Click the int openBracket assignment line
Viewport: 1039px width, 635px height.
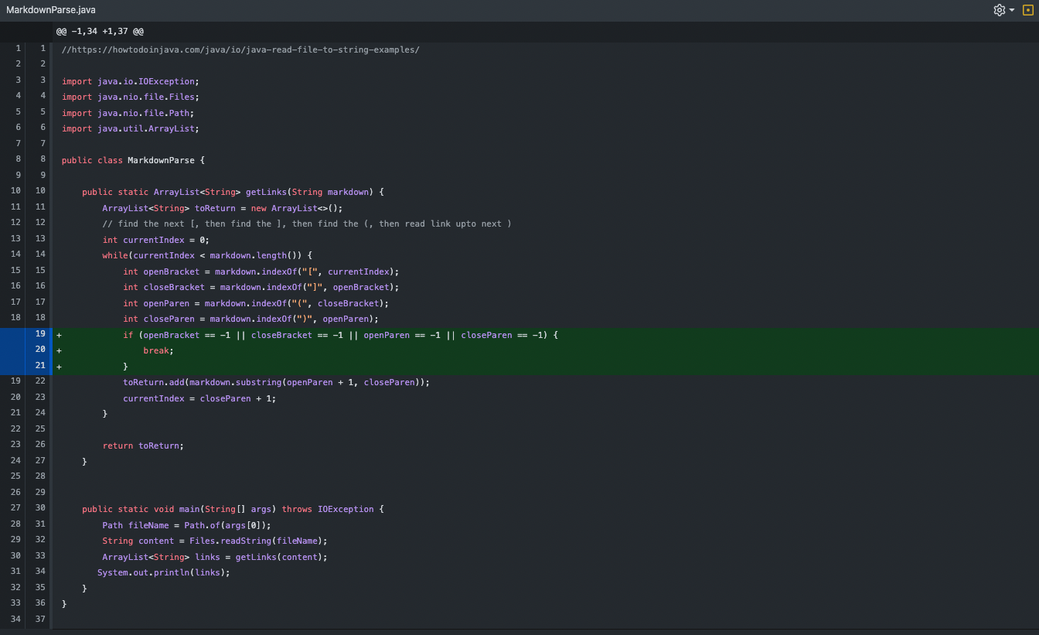[x=261, y=271]
